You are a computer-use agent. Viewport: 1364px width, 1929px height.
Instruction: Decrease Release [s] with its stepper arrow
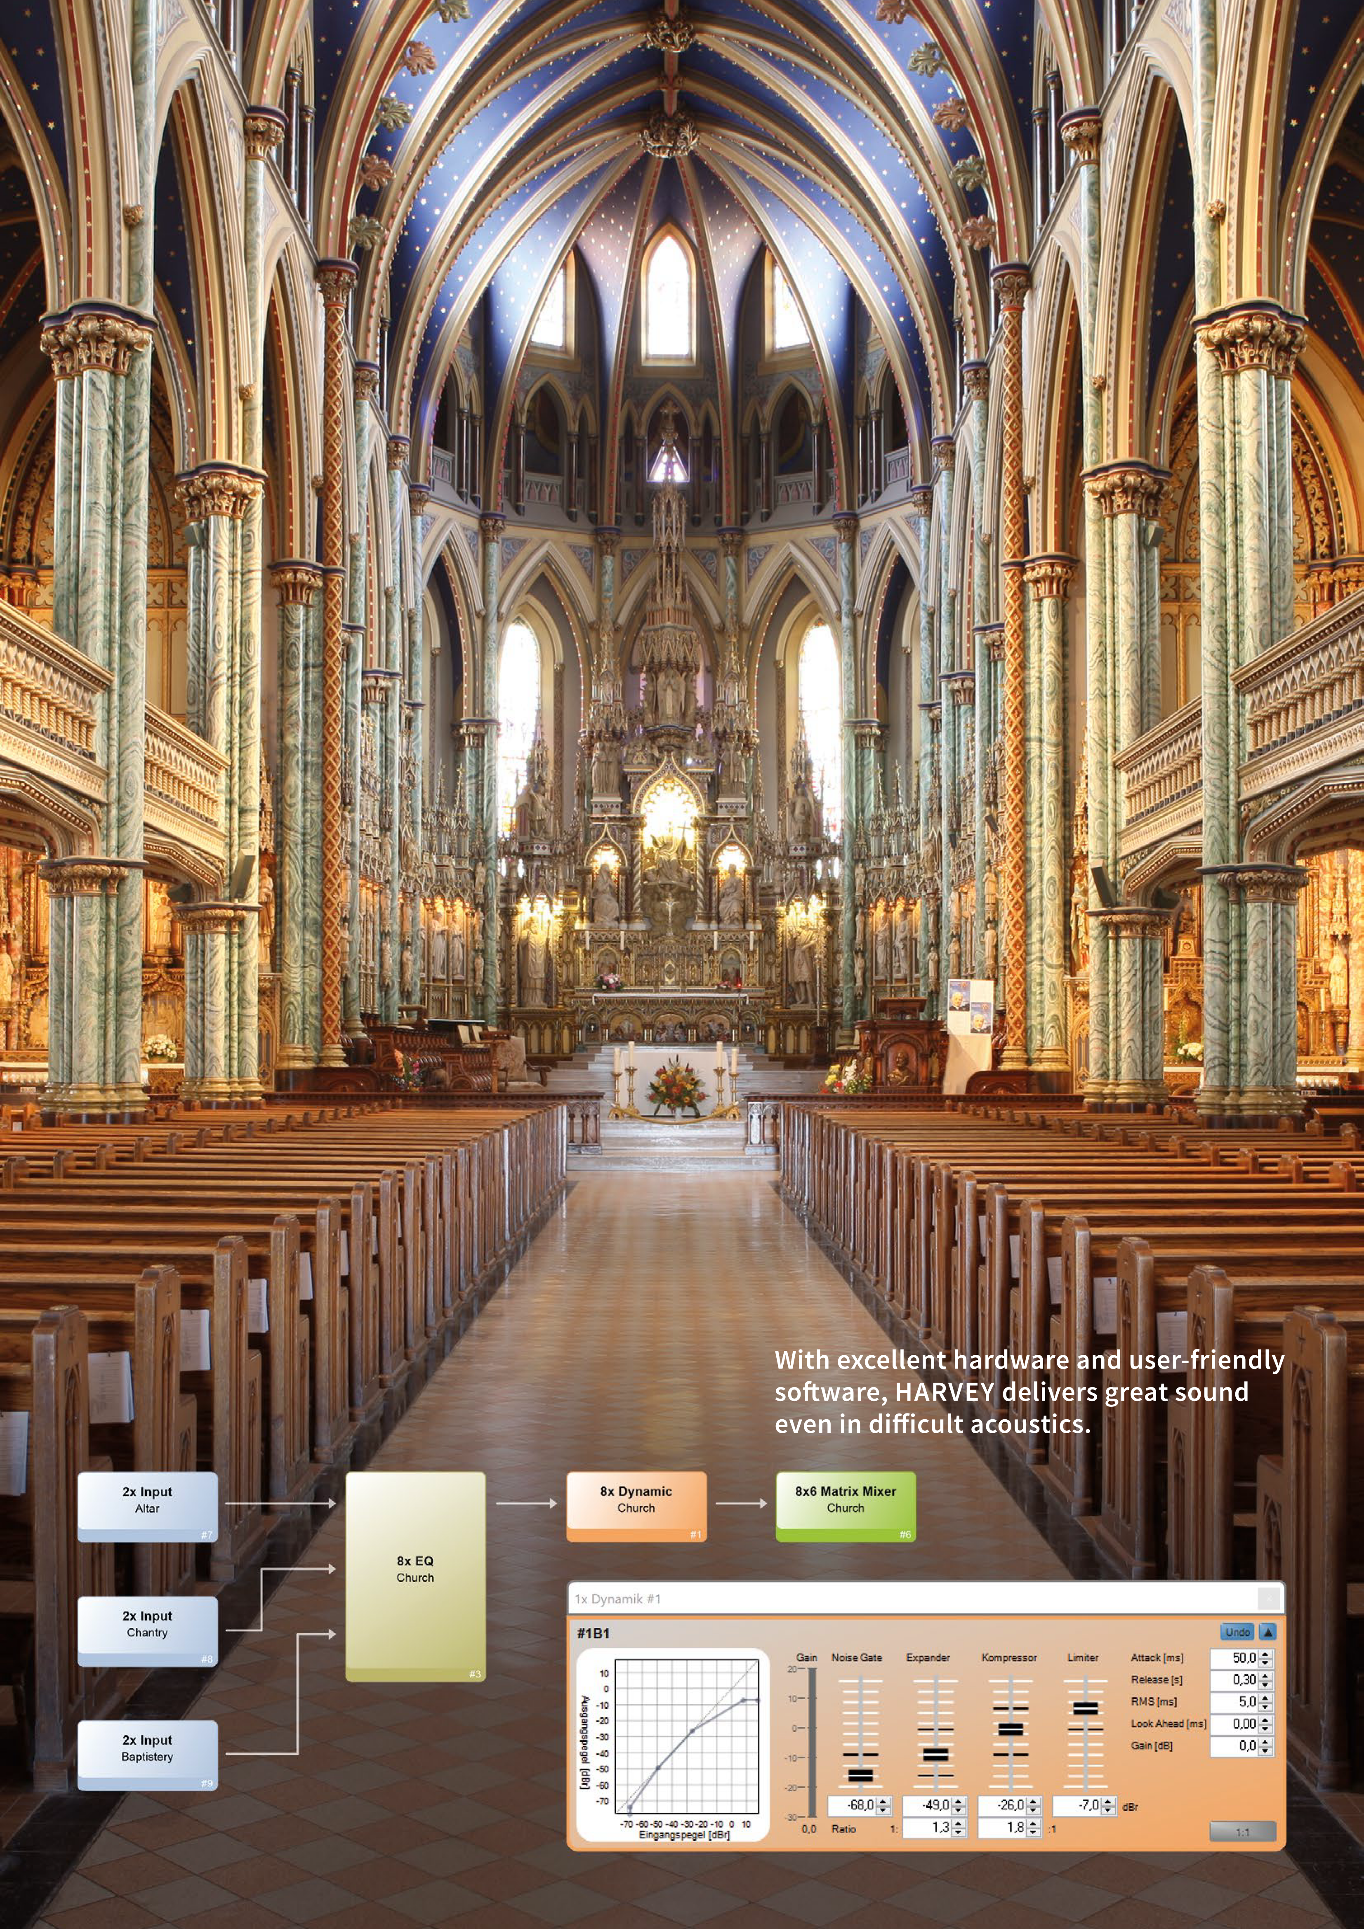coord(1266,1685)
